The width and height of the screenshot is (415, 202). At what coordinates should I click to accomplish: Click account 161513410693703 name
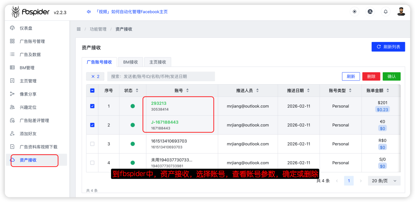pyautogui.click(x=169, y=141)
